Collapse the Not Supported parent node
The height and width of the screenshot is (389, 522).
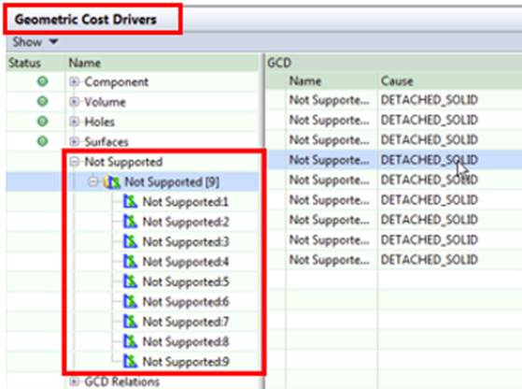pos(75,162)
